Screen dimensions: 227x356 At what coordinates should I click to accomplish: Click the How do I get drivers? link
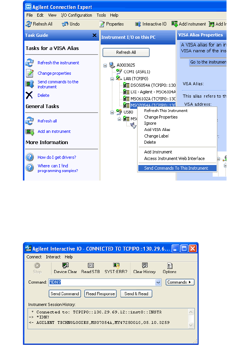coord(57,157)
